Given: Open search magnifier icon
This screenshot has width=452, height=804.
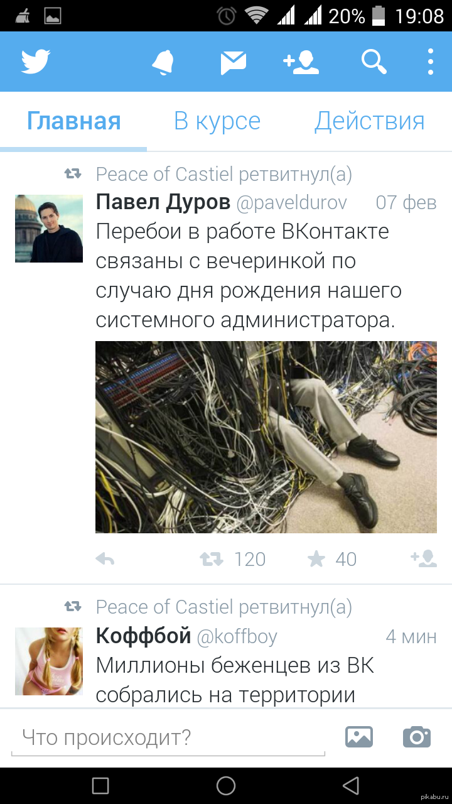Looking at the screenshot, I should (374, 62).
